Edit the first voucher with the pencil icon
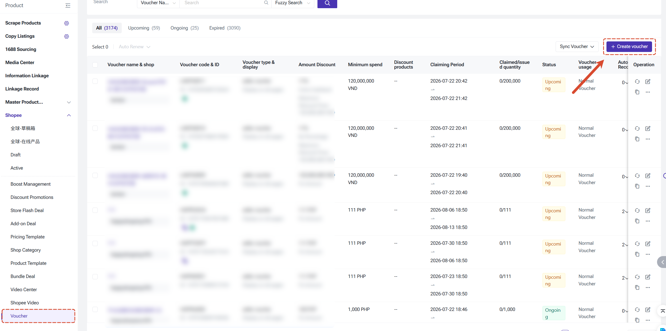 (648, 82)
